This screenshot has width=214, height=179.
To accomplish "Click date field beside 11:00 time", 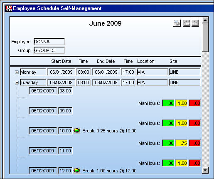I will (x=43, y=151).
